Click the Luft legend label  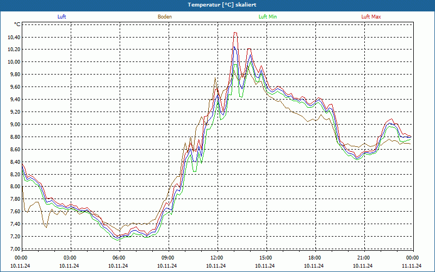(61, 17)
